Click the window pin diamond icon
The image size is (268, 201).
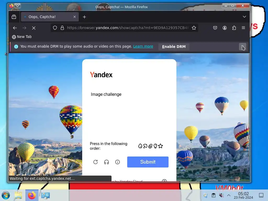pos(18,6)
